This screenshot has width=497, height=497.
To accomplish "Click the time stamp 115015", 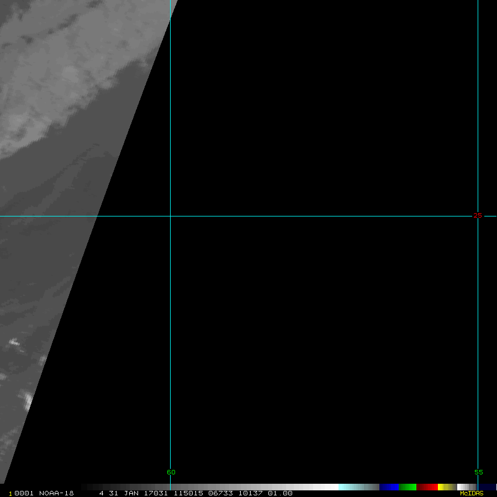I will coord(188,493).
